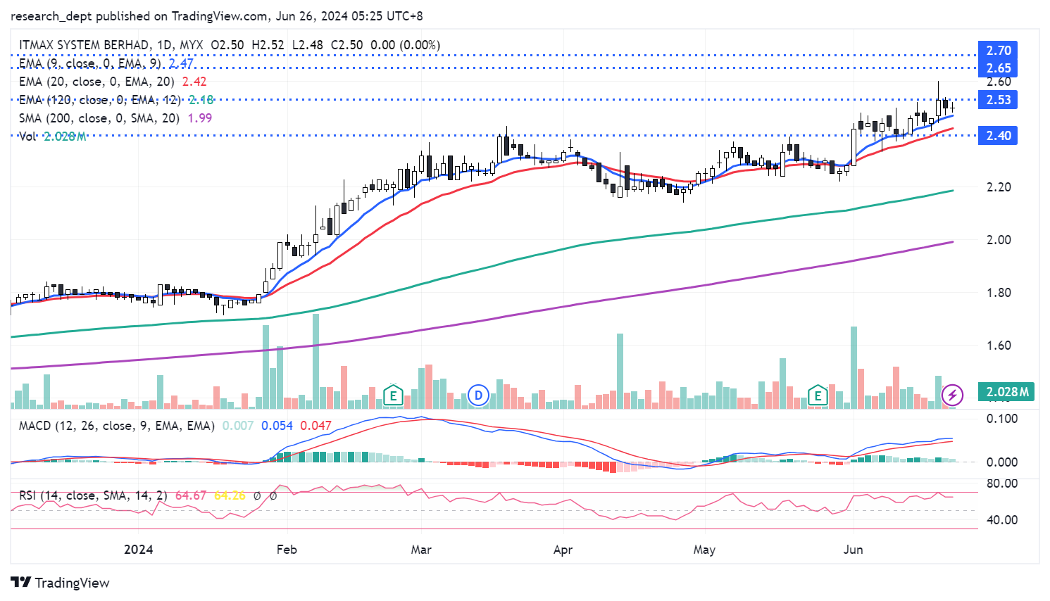Image resolution: width=1050 pixels, height=601 pixels.
Task: Open the MACD indicator legend
Action: [116, 426]
